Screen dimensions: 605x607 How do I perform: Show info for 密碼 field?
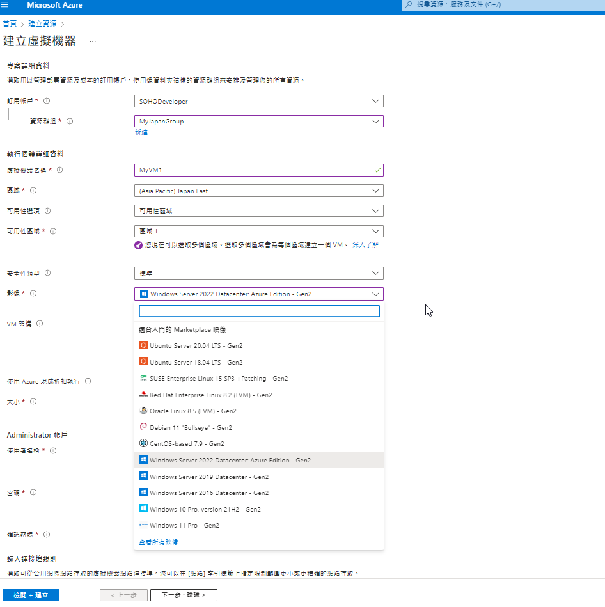tap(33, 493)
